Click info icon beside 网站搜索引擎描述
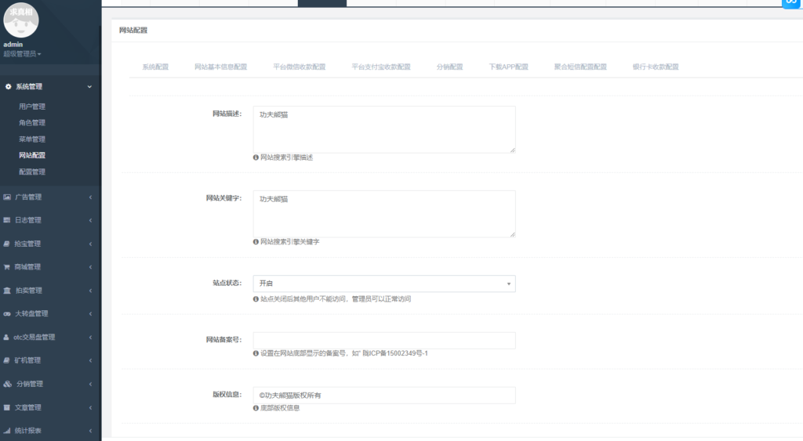The width and height of the screenshot is (803, 441). tap(256, 157)
